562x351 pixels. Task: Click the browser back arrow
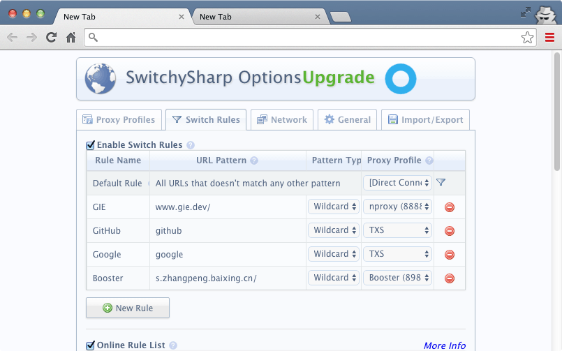12,37
